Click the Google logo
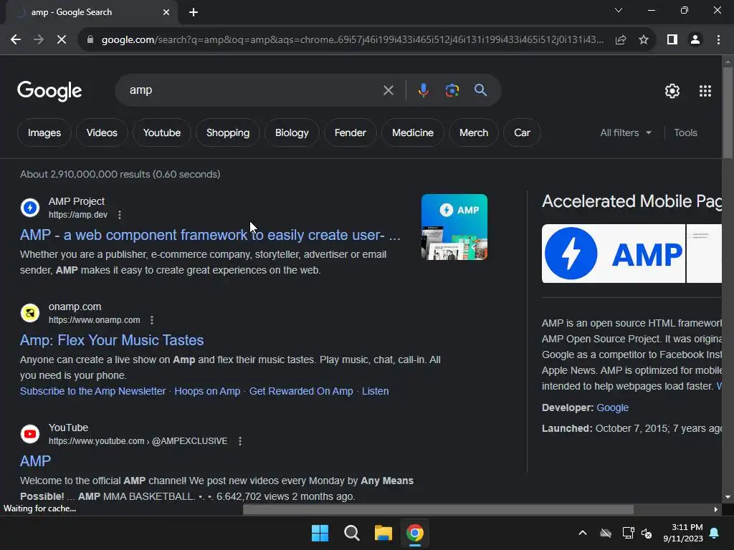Screen dimensions: 734x550 49,91
